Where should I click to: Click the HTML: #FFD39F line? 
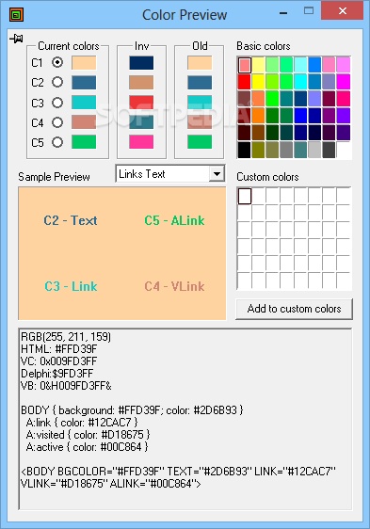coord(59,349)
